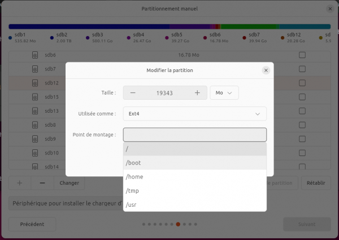
Task: Click the disk icon beside sdb10
Action: point(35,153)
